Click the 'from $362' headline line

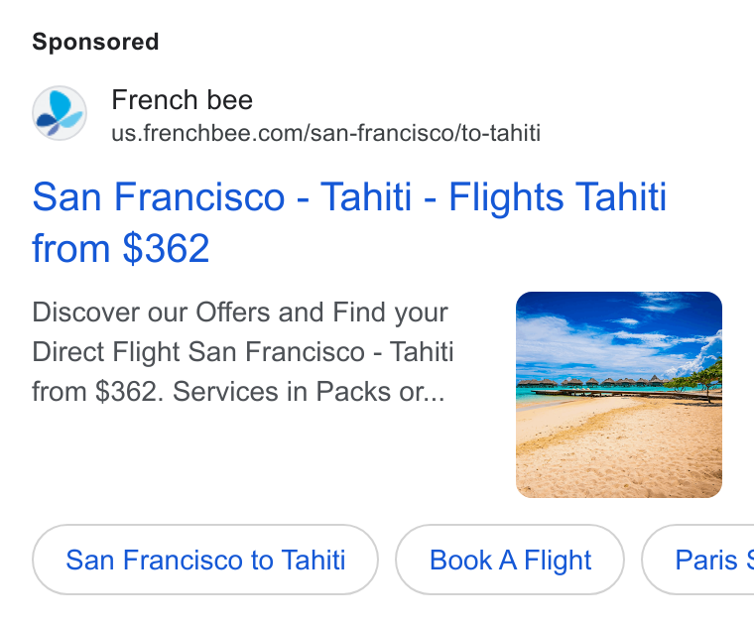(121, 248)
